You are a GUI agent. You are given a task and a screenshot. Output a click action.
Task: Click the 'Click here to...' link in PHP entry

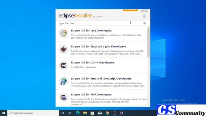(x=77, y=104)
